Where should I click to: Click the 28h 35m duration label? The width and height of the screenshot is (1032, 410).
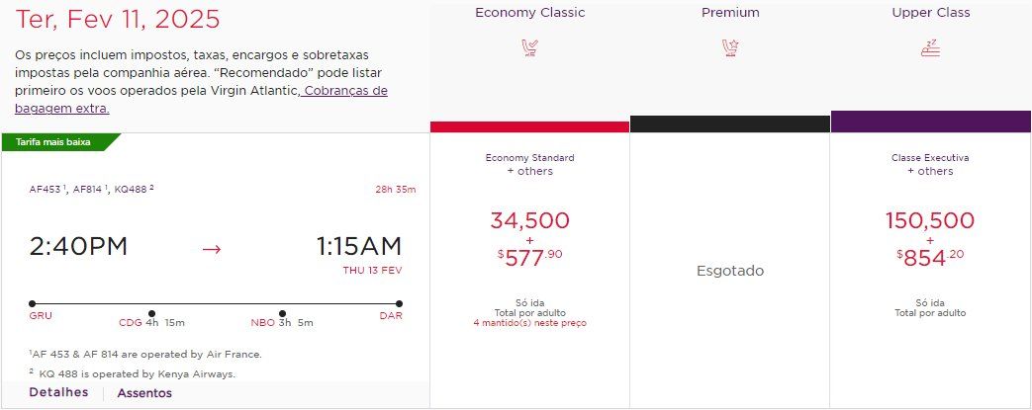[396, 190]
